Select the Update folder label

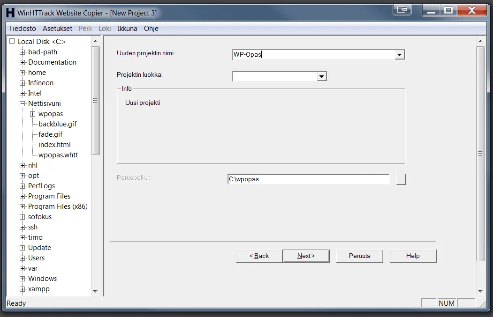[39, 248]
